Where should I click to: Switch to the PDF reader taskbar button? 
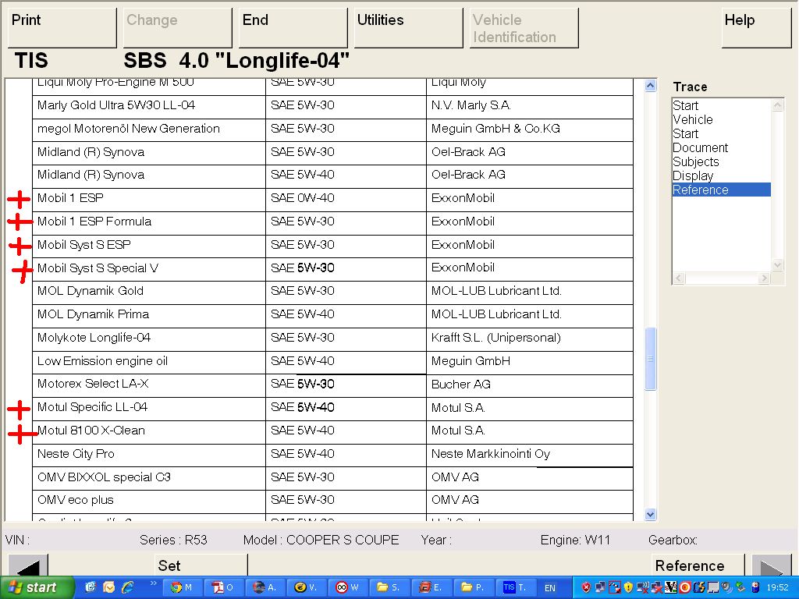pyautogui.click(x=225, y=587)
